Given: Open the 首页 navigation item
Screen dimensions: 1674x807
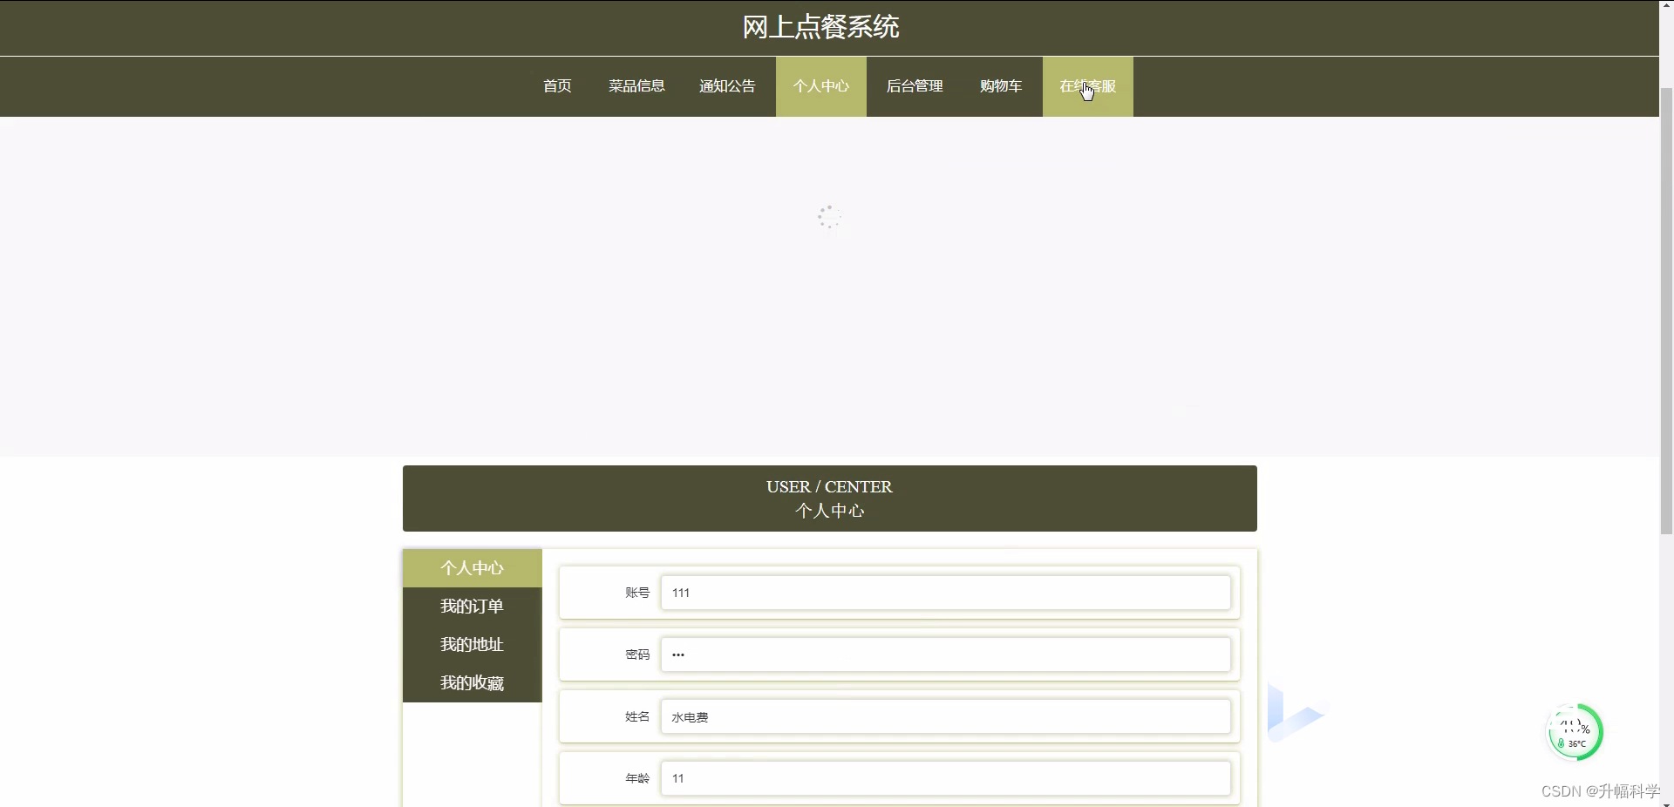Looking at the screenshot, I should (556, 86).
